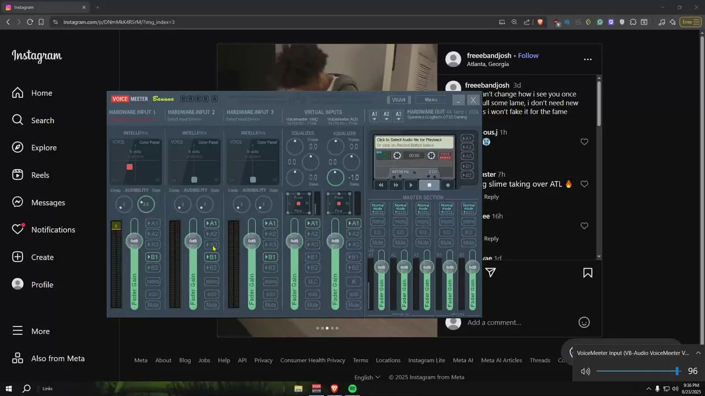This screenshot has height=396, width=705.
Task: Toggle A1 routing on Hardware Input 1
Action: (x=153, y=223)
